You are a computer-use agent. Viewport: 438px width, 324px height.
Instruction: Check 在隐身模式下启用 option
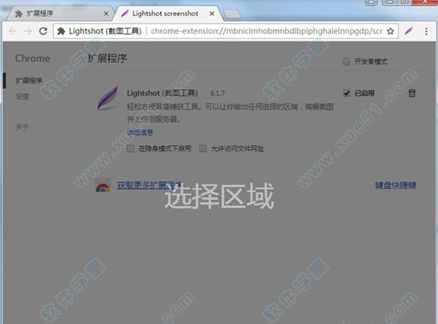pos(131,148)
